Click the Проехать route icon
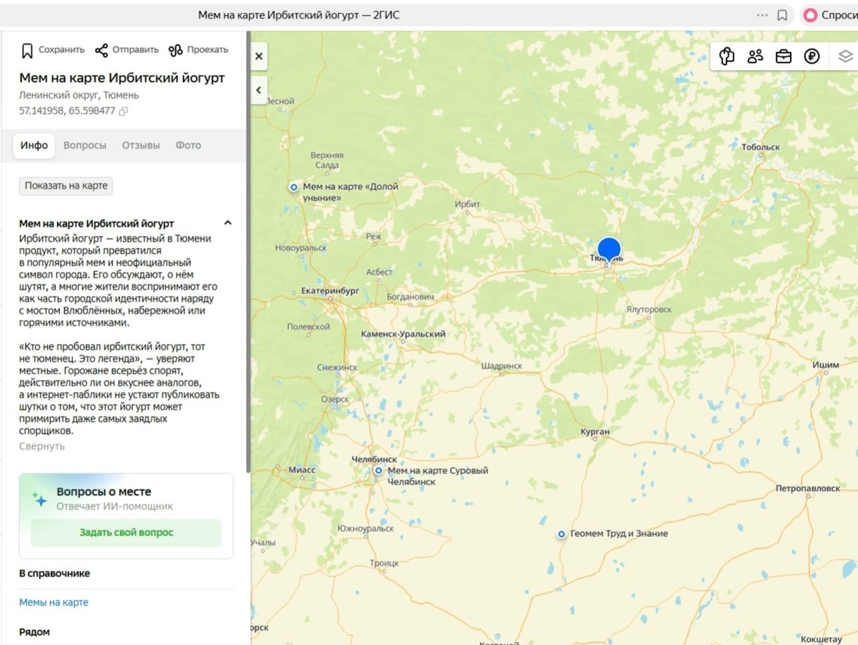This screenshot has height=645, width=858. click(175, 50)
